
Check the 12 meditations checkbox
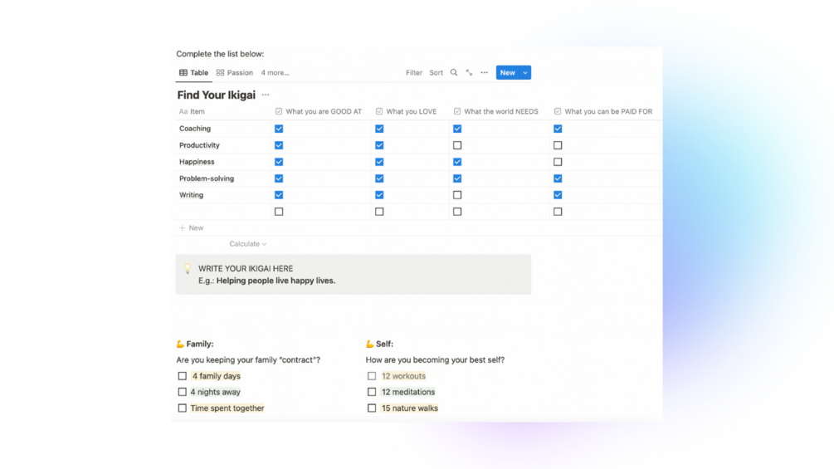coord(372,392)
